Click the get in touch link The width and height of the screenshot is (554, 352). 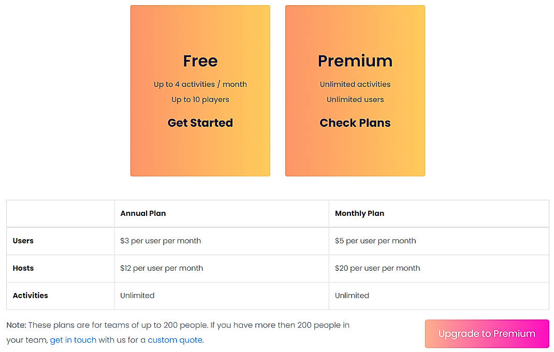(72, 340)
